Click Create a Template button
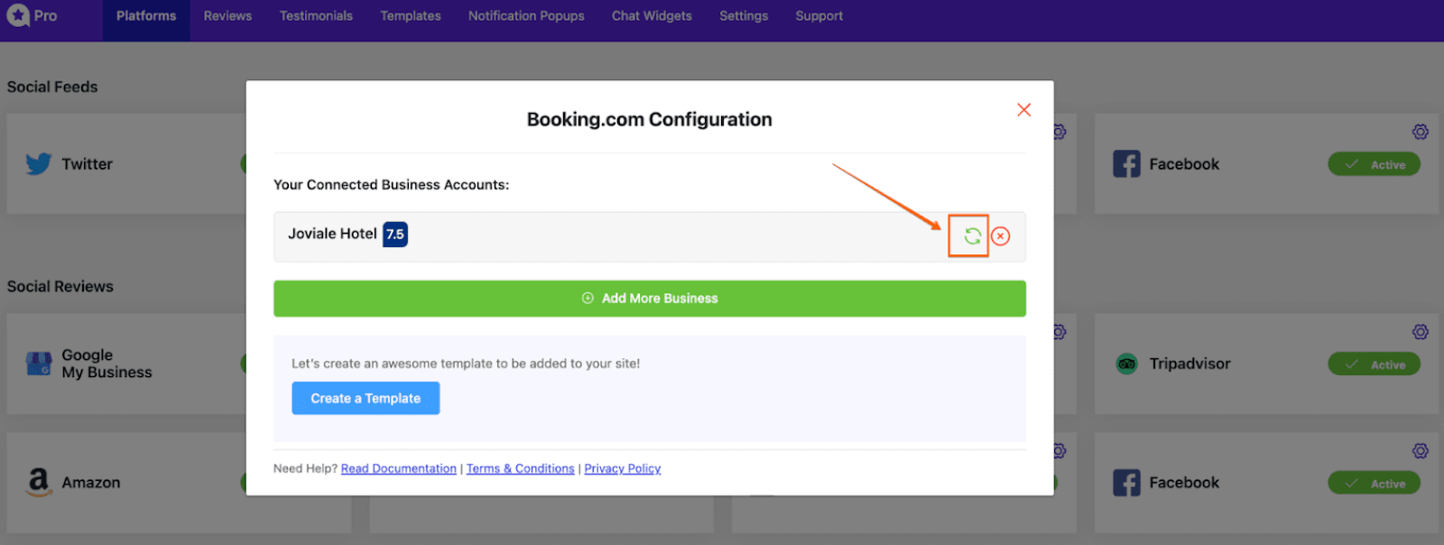Viewport: 1444px width, 545px height. tap(366, 398)
